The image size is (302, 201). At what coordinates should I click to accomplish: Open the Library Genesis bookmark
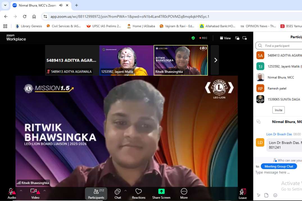[29, 26]
